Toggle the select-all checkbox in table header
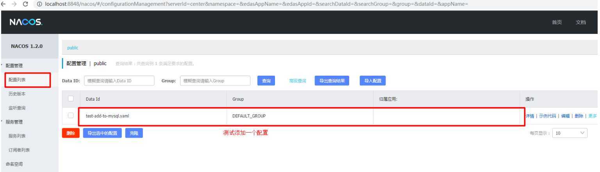The image size is (600, 172). [71, 99]
